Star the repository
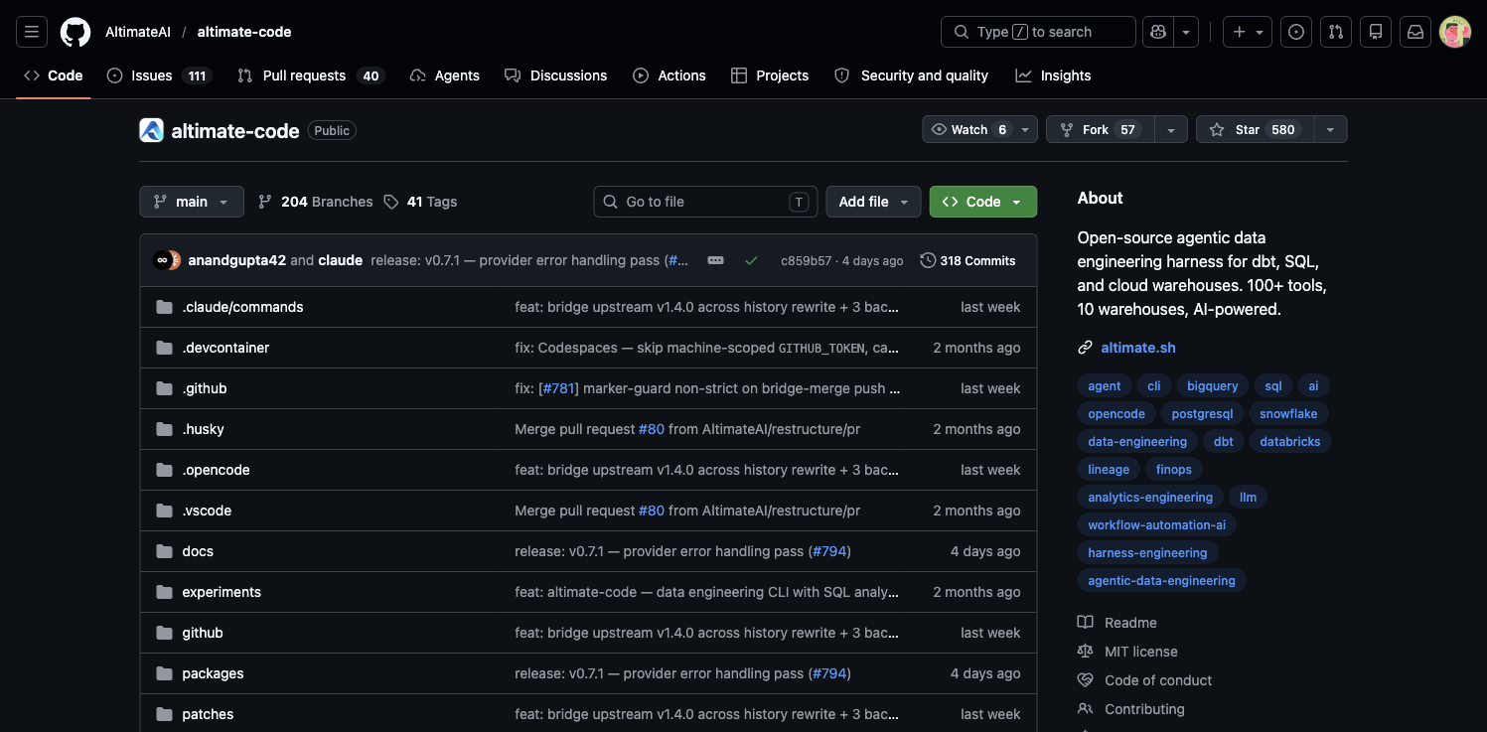 tap(1255, 130)
